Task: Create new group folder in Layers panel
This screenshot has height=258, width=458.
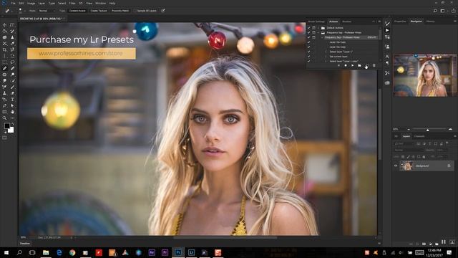Action: [x=437, y=244]
